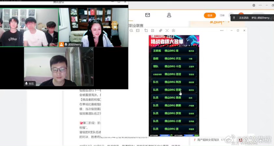274x146 pixels.
Task: Click 海产姐妹女双淘汰 trending item
Action: point(208,140)
